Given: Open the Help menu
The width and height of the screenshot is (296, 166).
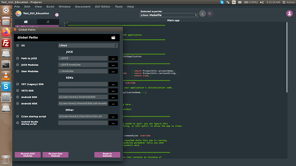Looking at the screenshot, I should click(130, 6).
